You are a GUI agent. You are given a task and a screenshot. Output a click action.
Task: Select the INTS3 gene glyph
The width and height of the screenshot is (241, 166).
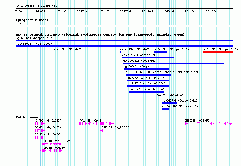point(209,123)
